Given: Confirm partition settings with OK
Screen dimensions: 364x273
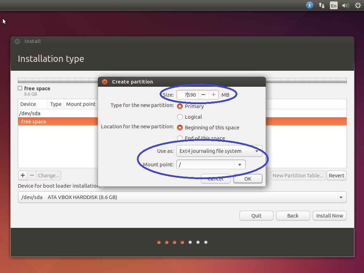Looking at the screenshot, I should [x=248, y=178].
